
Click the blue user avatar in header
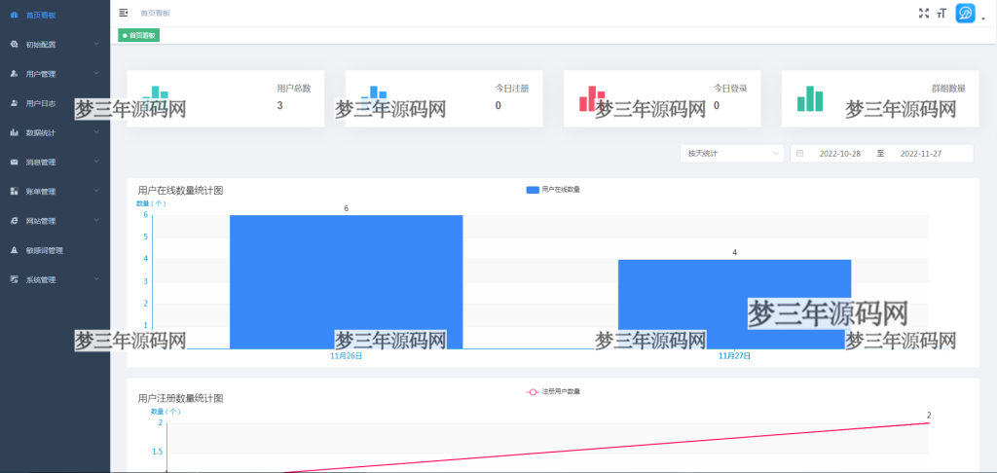tap(965, 14)
